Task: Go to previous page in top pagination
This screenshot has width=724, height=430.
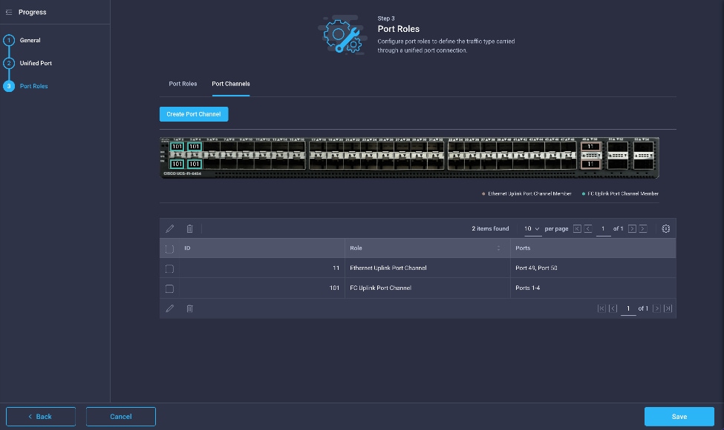Action: click(x=588, y=228)
